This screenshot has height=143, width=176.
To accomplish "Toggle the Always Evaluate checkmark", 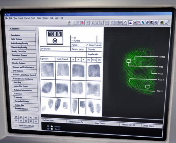I will tap(87, 45).
